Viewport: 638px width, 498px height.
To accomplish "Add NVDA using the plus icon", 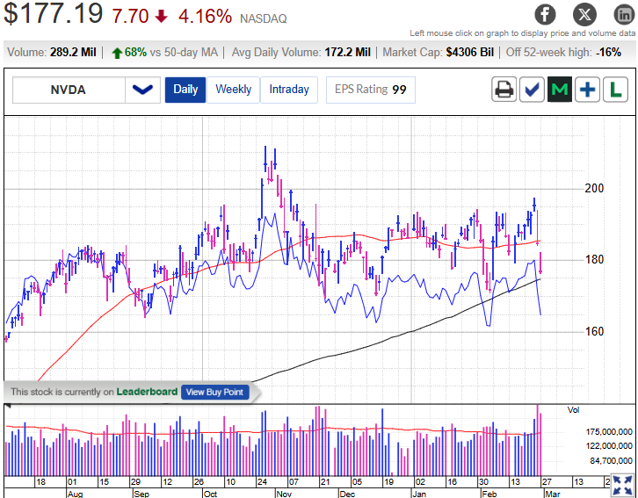I will (x=588, y=90).
